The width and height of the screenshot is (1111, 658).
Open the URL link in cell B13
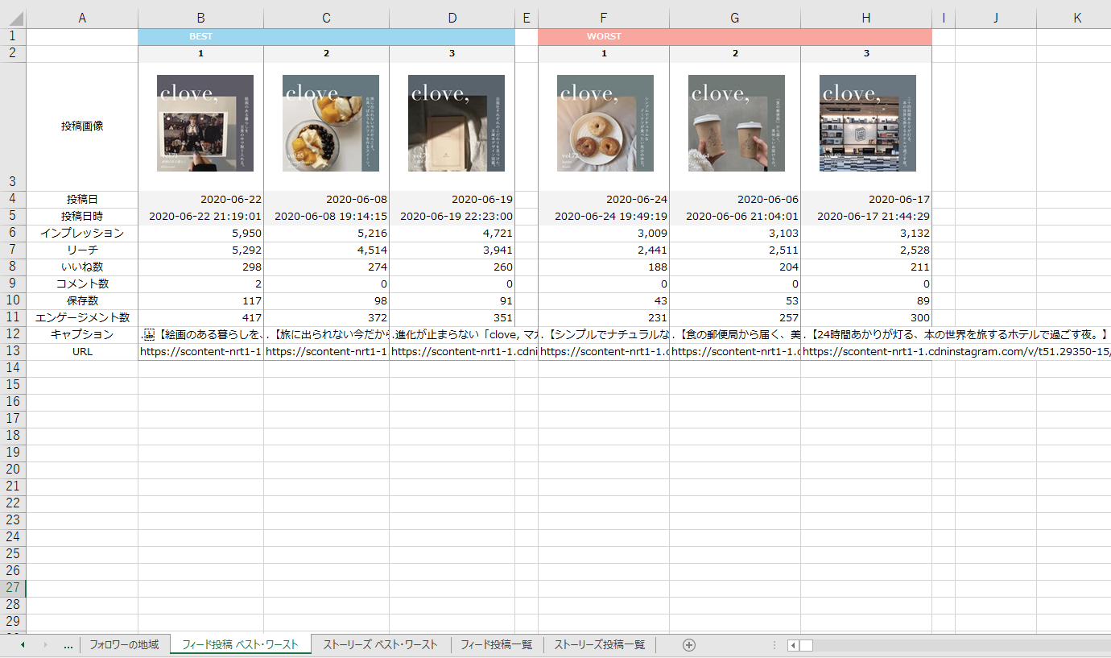tap(200, 352)
